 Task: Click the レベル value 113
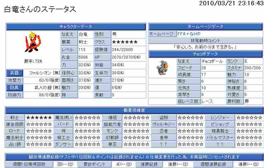click(82, 50)
